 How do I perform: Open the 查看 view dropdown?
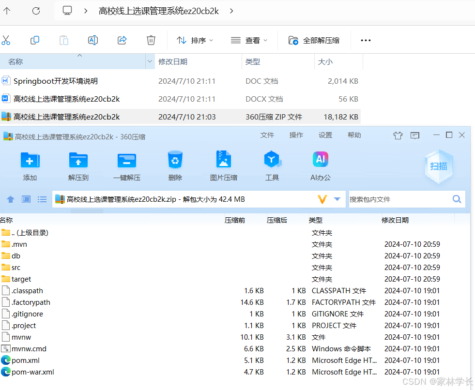click(x=249, y=40)
